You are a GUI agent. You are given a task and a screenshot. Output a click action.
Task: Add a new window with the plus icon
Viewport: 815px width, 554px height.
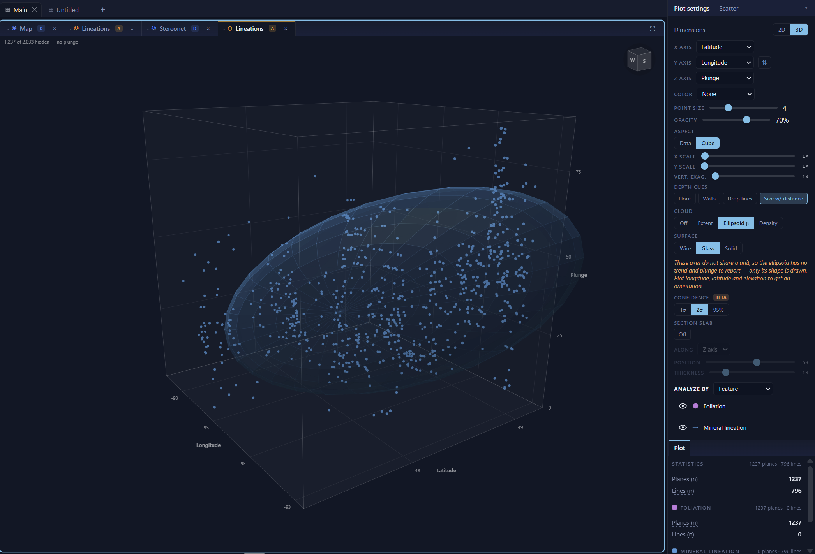point(103,10)
